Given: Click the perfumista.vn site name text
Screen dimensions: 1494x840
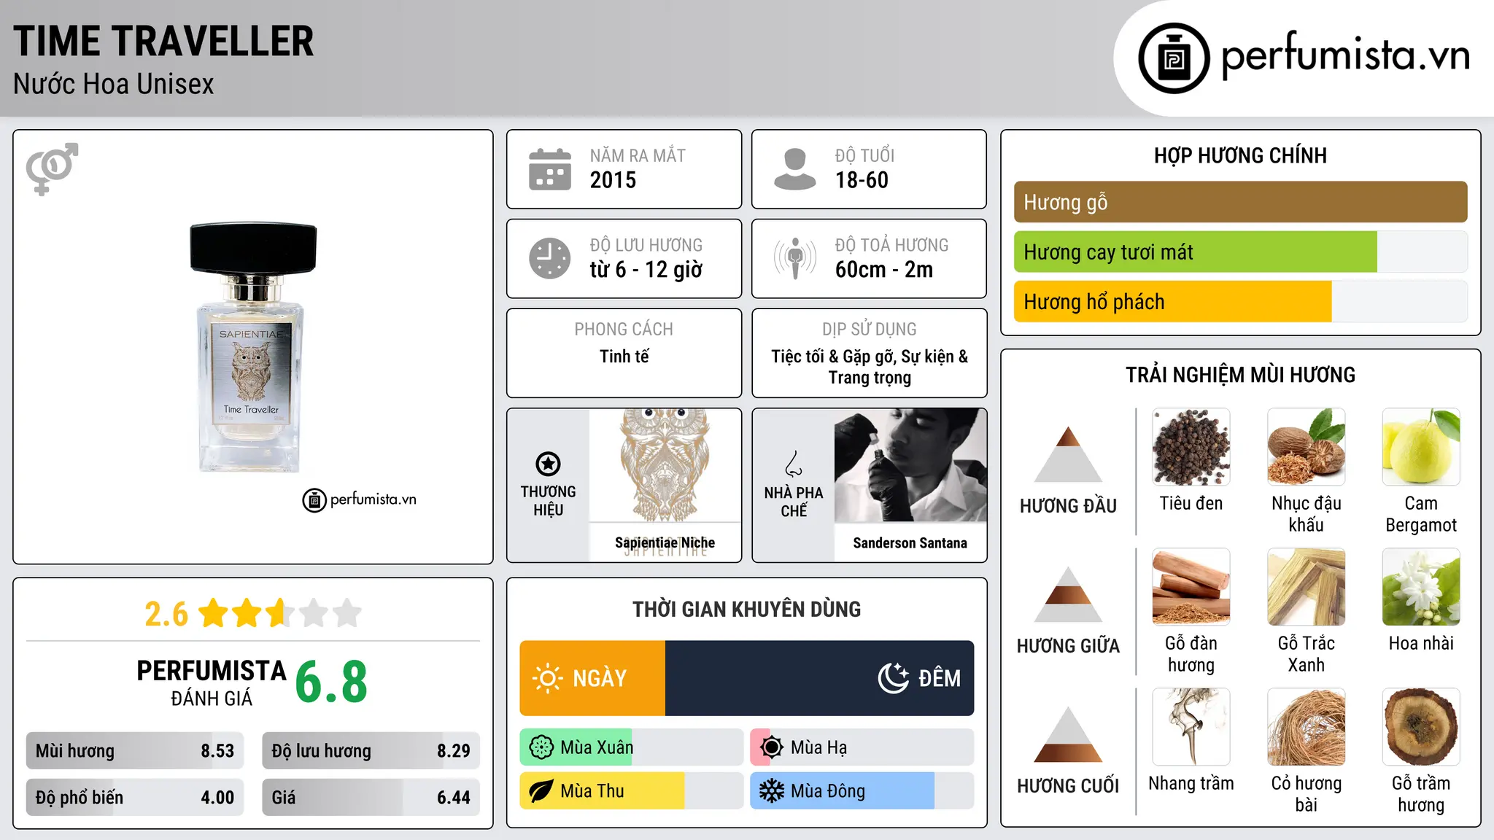Looking at the screenshot, I should tap(1346, 55).
